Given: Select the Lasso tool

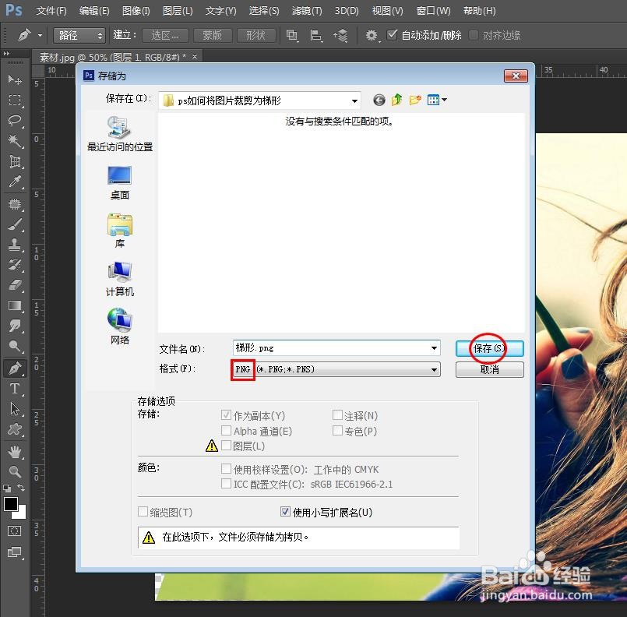Looking at the screenshot, I should click(x=15, y=120).
